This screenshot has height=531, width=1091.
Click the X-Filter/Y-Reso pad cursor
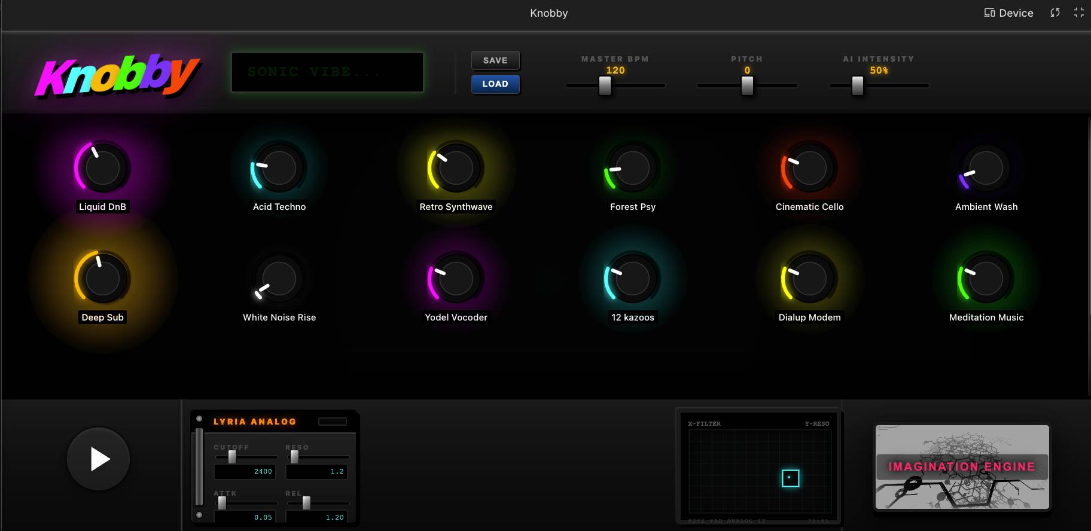(790, 478)
